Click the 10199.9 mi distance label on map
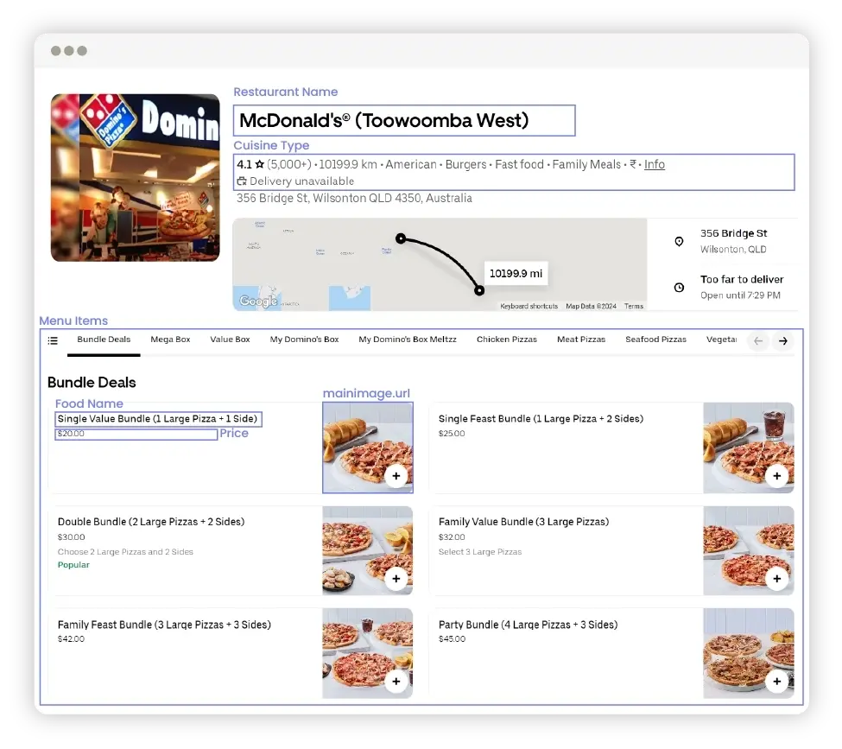Image resolution: width=842 pixels, height=749 pixels. [x=516, y=274]
